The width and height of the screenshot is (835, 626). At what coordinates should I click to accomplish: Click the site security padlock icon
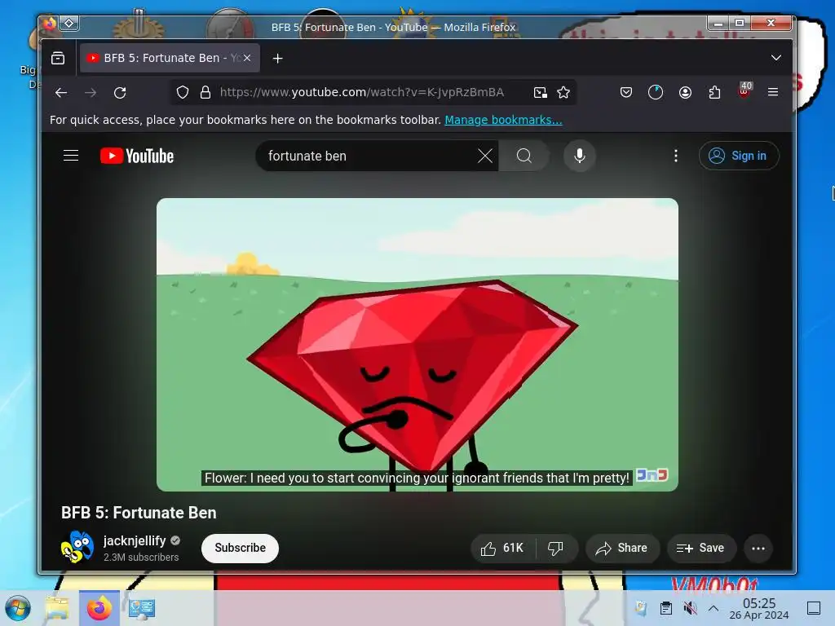[x=205, y=93]
